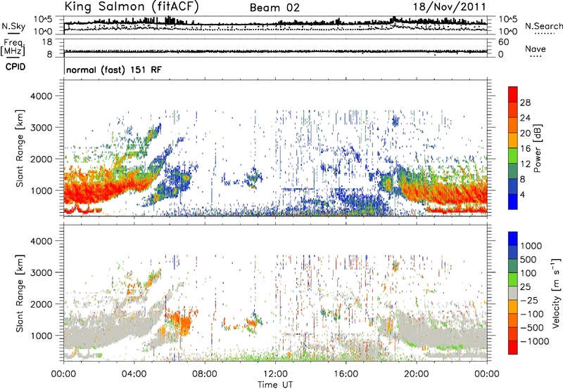Viewport: 563px width, 389px height.
Task: Click the '16:00' time axis tick label
Action: tap(346, 374)
